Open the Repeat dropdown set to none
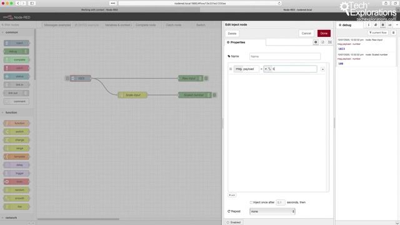Screen dimensions: 400x225 (x=272, y=211)
